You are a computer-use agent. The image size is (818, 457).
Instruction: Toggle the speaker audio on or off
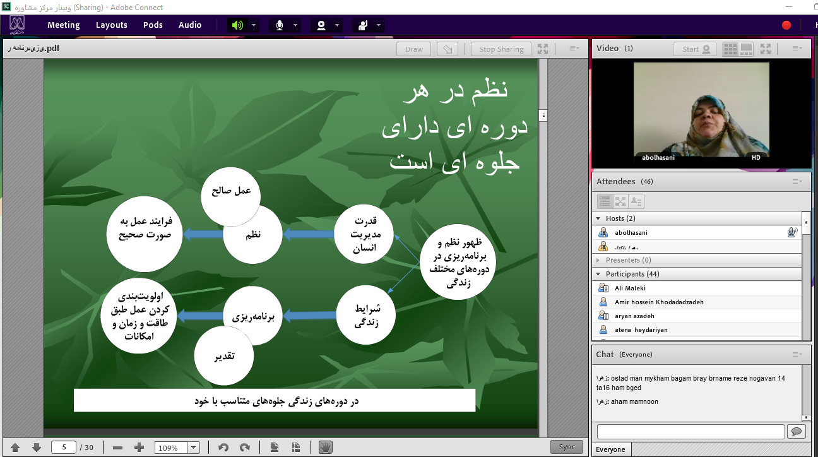coord(237,25)
